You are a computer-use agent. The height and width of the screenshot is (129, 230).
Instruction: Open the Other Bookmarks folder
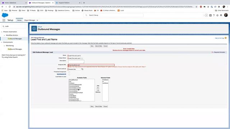[x=222, y=10]
